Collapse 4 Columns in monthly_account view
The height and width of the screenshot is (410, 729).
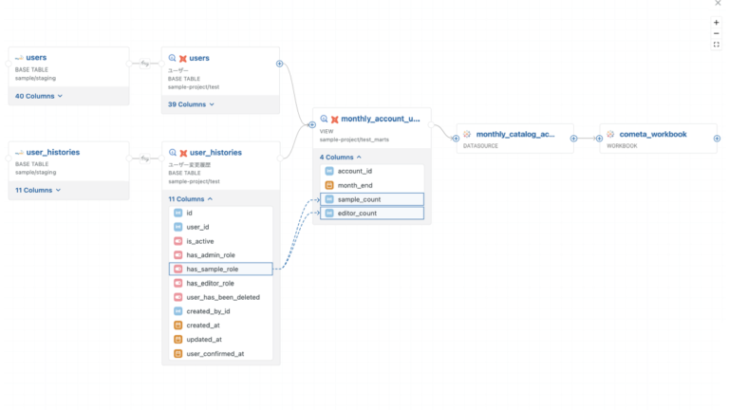click(341, 157)
